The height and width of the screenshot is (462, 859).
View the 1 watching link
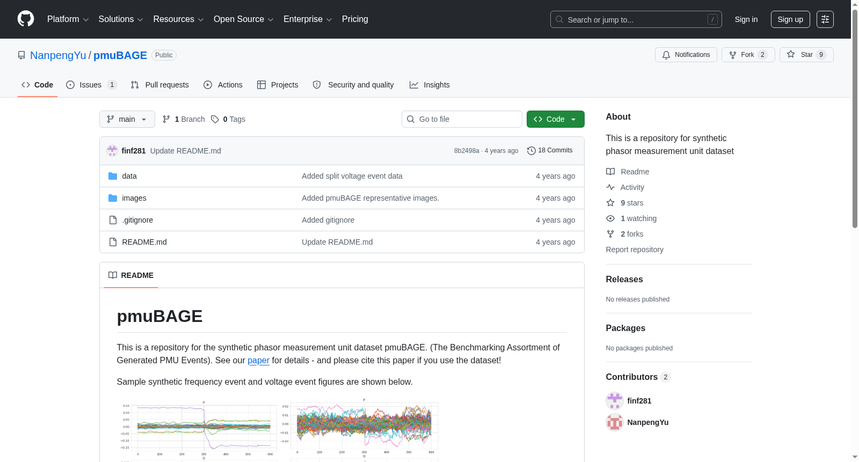pos(631,218)
